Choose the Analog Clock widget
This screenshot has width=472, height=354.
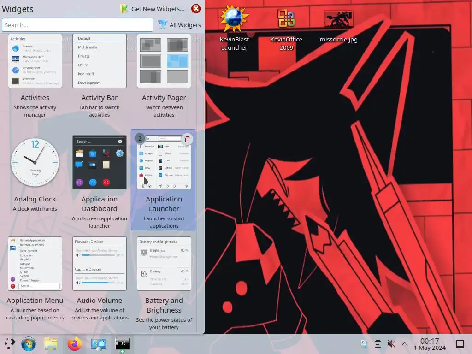[35, 162]
